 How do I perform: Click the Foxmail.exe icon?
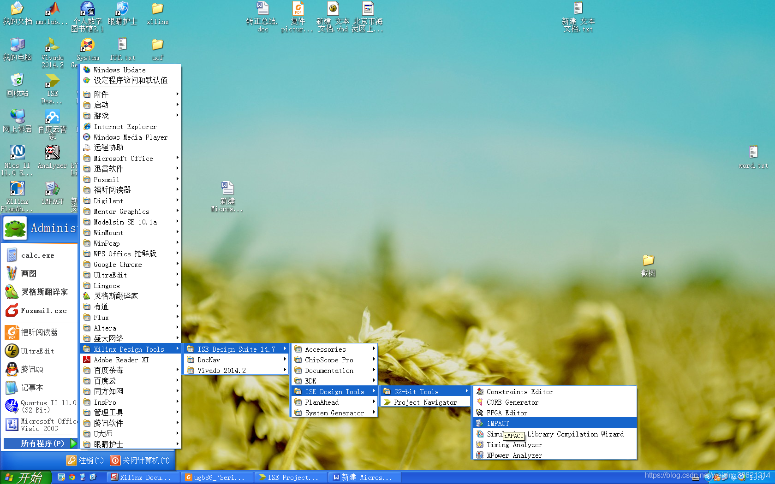tap(12, 310)
